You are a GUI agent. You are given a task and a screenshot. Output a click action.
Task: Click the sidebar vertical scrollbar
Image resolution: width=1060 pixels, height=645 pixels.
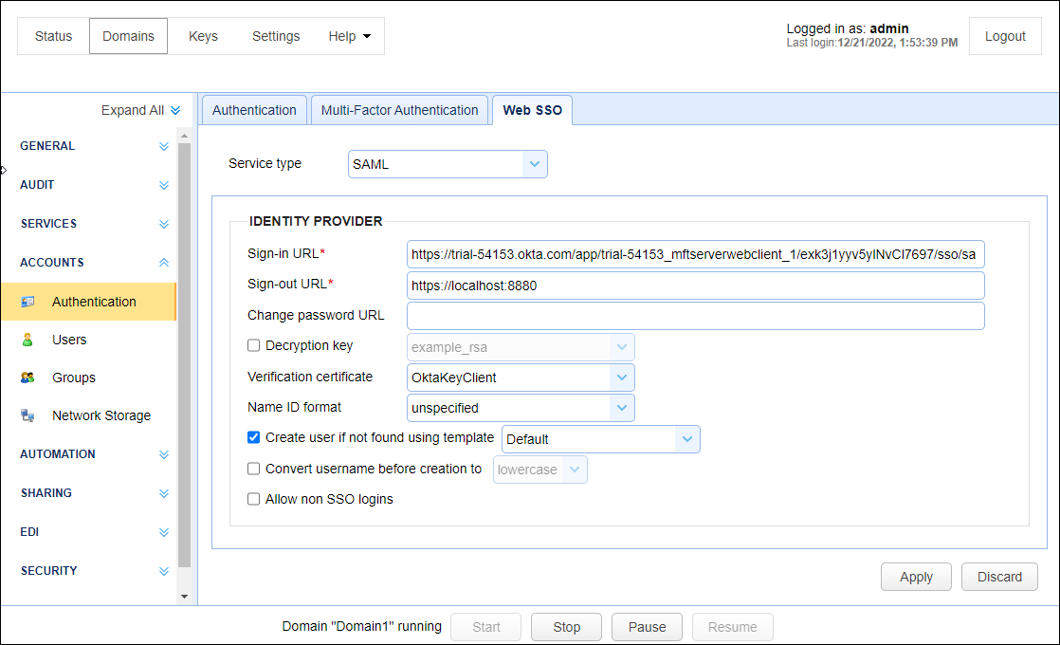[184, 360]
